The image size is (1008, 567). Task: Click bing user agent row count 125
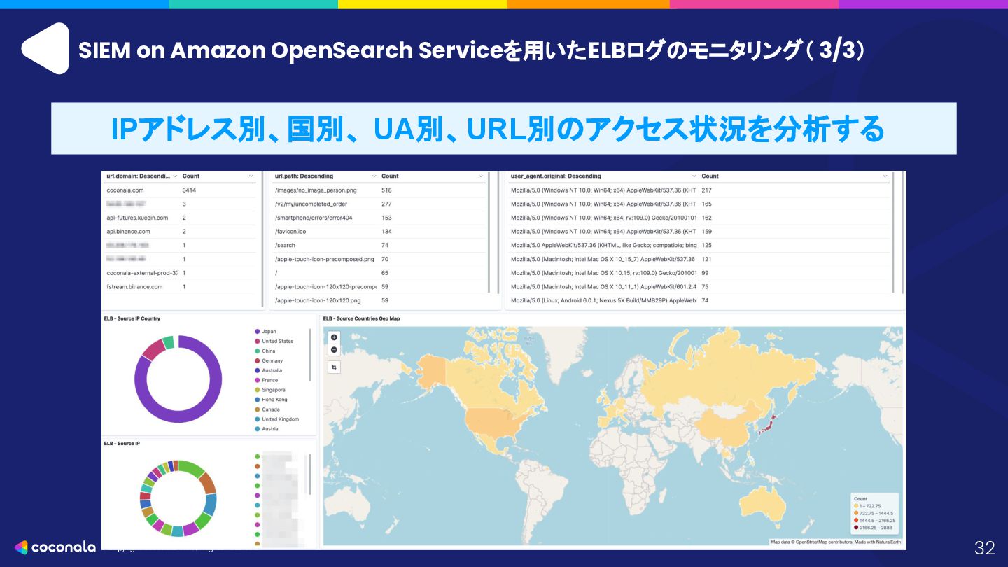click(x=699, y=245)
